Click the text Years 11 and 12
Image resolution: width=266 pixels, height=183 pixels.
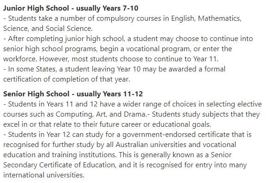click(x=72, y=104)
